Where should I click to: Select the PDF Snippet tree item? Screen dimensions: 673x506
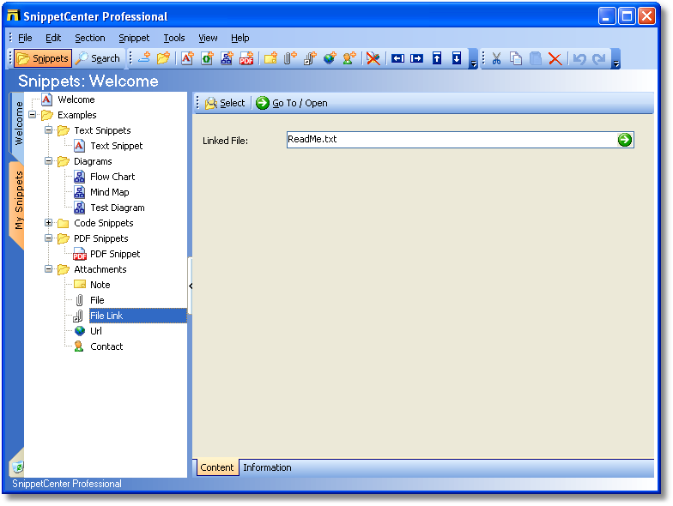[115, 254]
